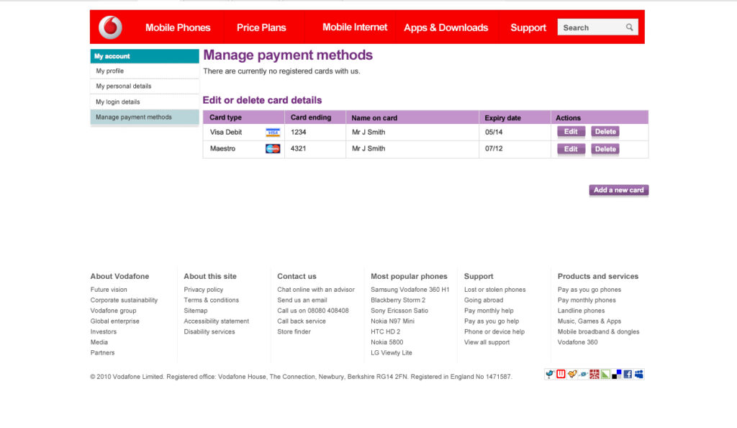This screenshot has height=428, width=737.
Task: Delete the Maestro card ending 4321
Action: (605, 149)
